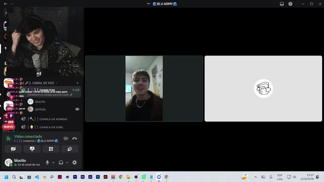Open blucito's user profile panel
The height and width of the screenshot is (182, 324).
23,162
